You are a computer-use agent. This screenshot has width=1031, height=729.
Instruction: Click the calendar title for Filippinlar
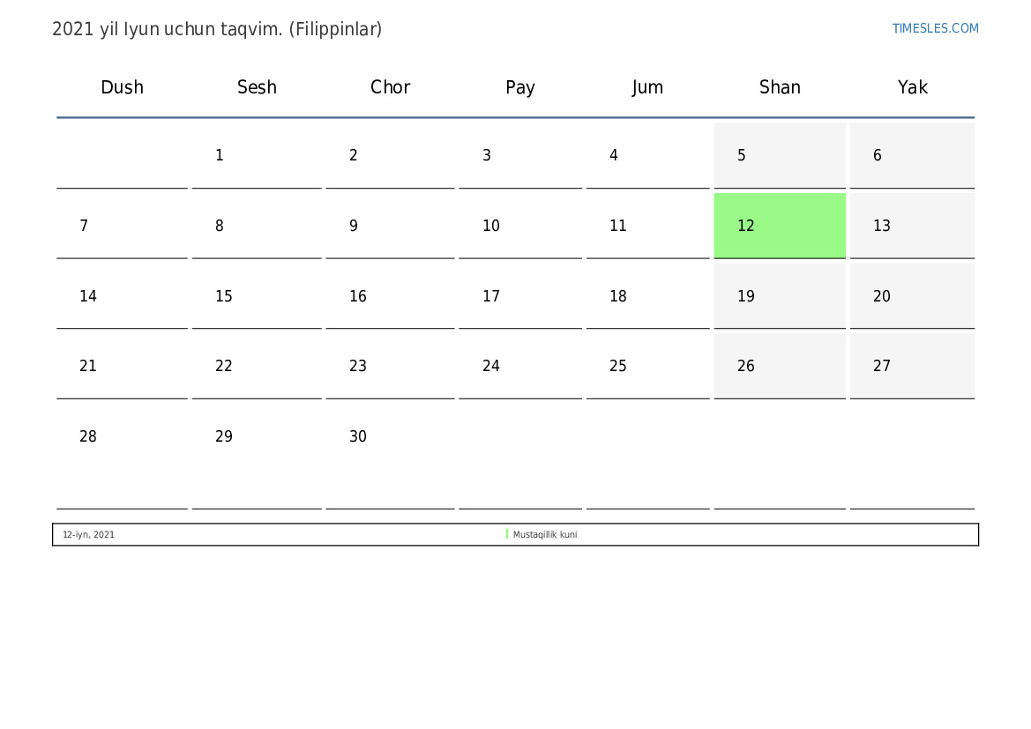217,29
